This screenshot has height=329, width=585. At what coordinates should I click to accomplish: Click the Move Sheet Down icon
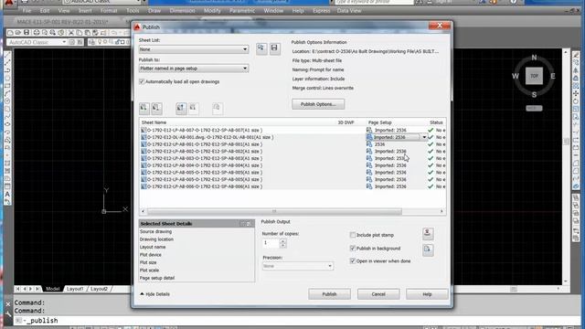[193, 109]
